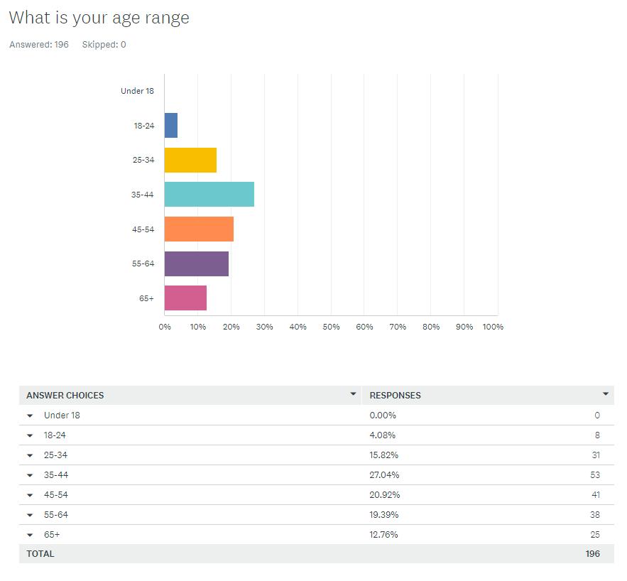Expand the 18-24 answer row arrow
This screenshot has height=581, width=627.
click(x=31, y=435)
